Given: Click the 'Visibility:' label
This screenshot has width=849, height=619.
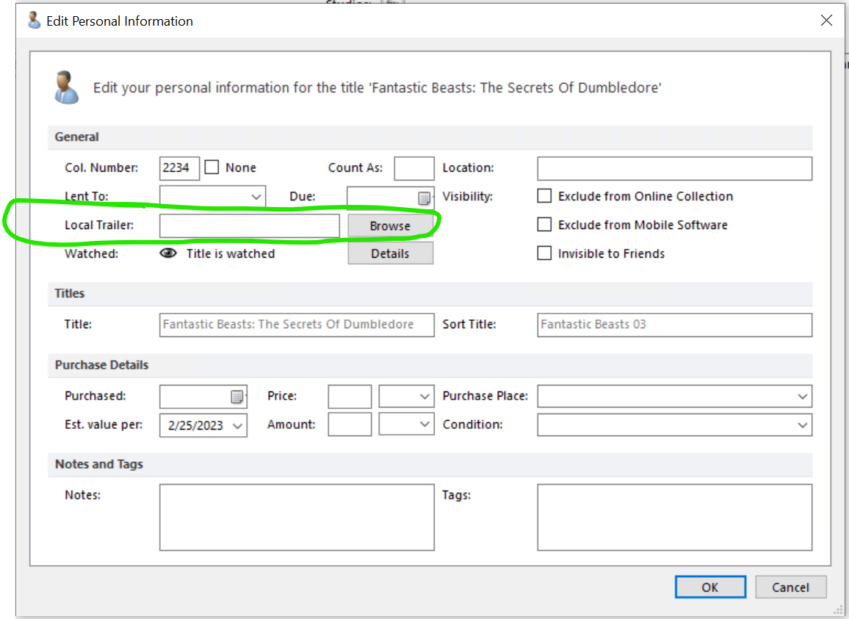Looking at the screenshot, I should pos(468,196).
